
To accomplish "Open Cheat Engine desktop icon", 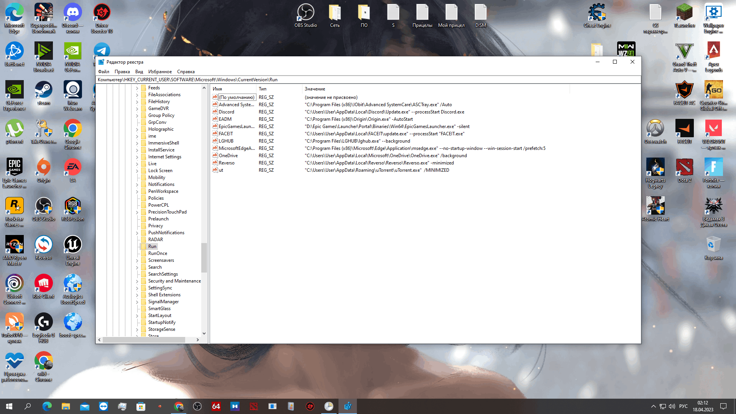I will (597, 16).
